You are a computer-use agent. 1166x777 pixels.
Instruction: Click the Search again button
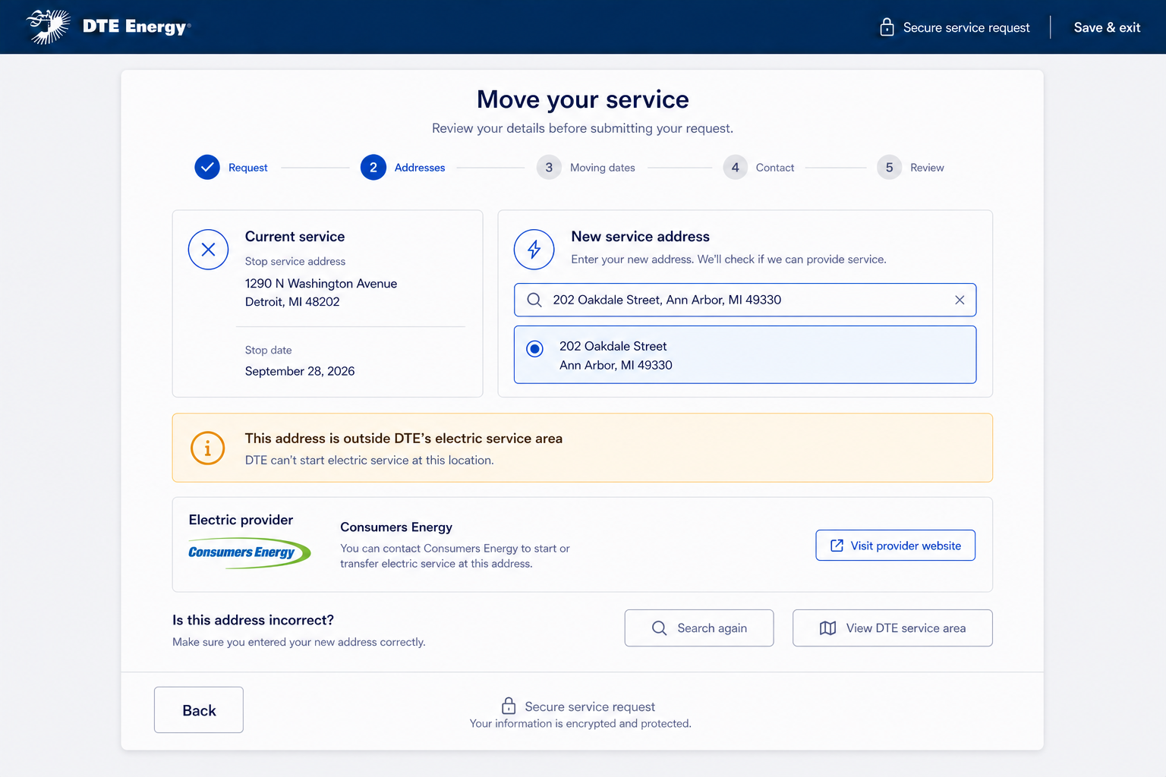click(x=699, y=628)
